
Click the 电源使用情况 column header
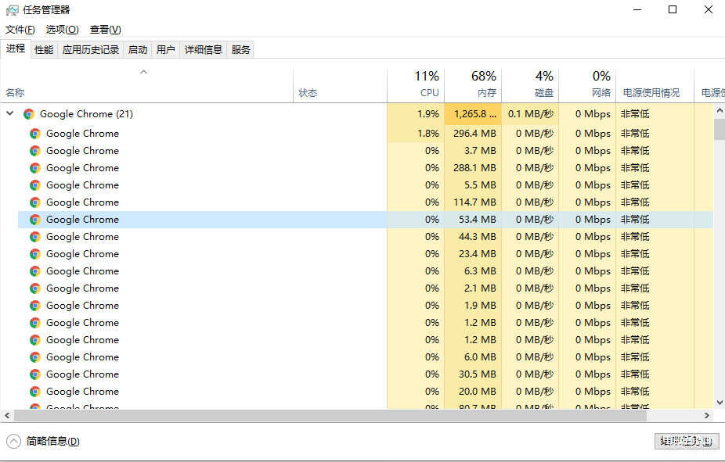655,86
